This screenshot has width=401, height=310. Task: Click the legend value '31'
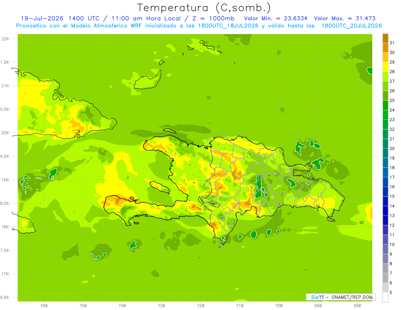pos(392,43)
